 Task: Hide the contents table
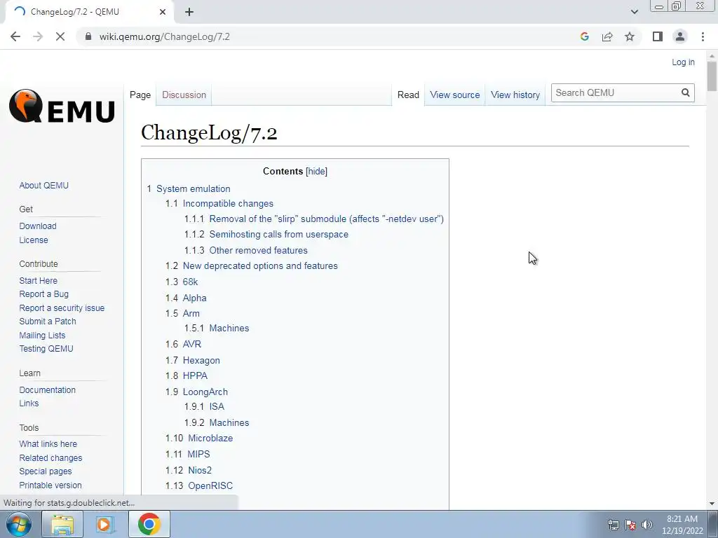[x=316, y=171]
